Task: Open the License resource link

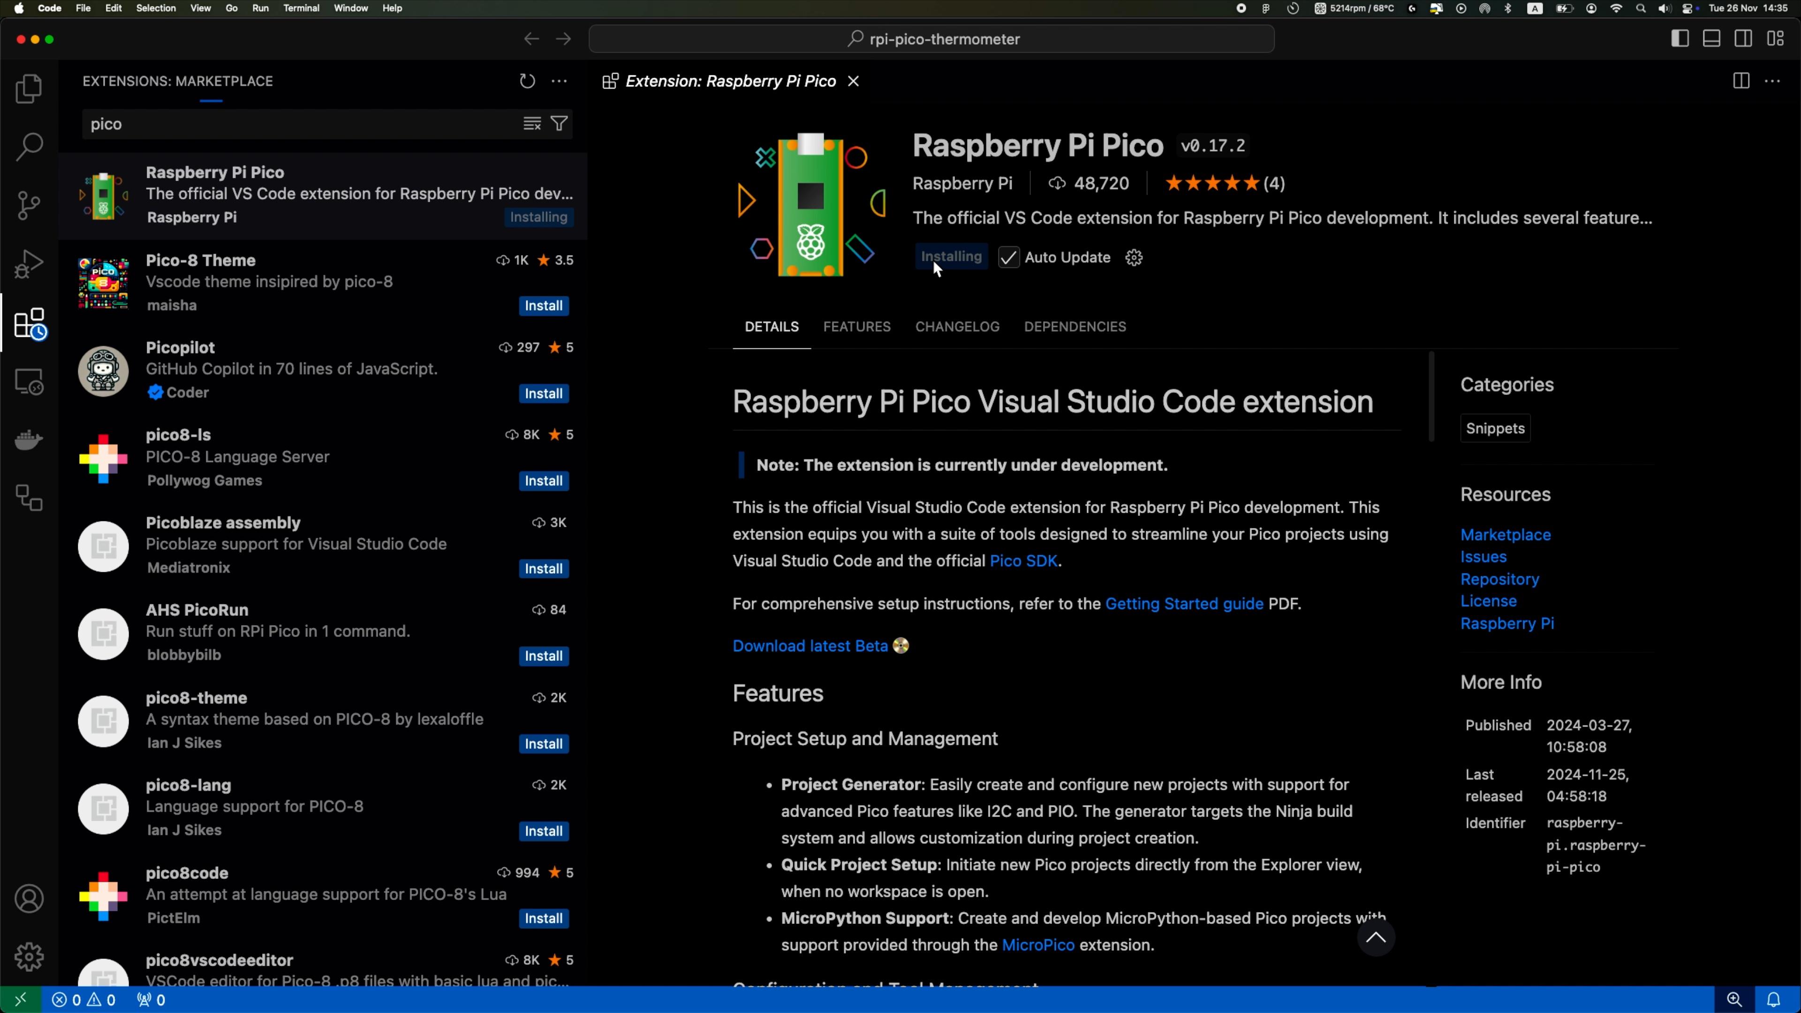Action: pyautogui.click(x=1488, y=601)
